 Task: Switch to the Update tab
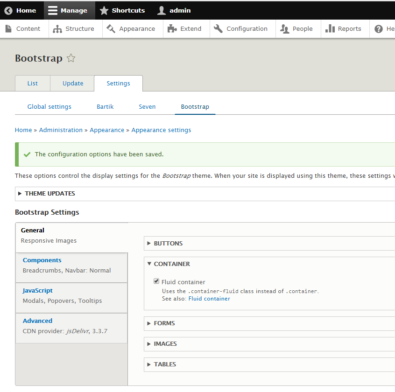72,83
